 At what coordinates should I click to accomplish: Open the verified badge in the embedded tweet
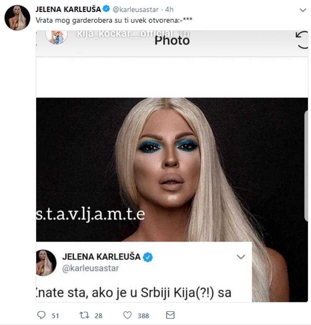[148, 257]
